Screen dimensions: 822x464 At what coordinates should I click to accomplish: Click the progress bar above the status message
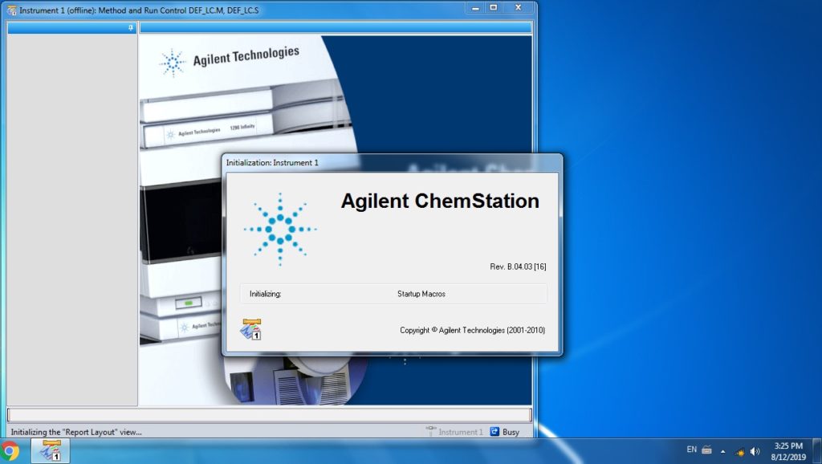tap(269, 414)
